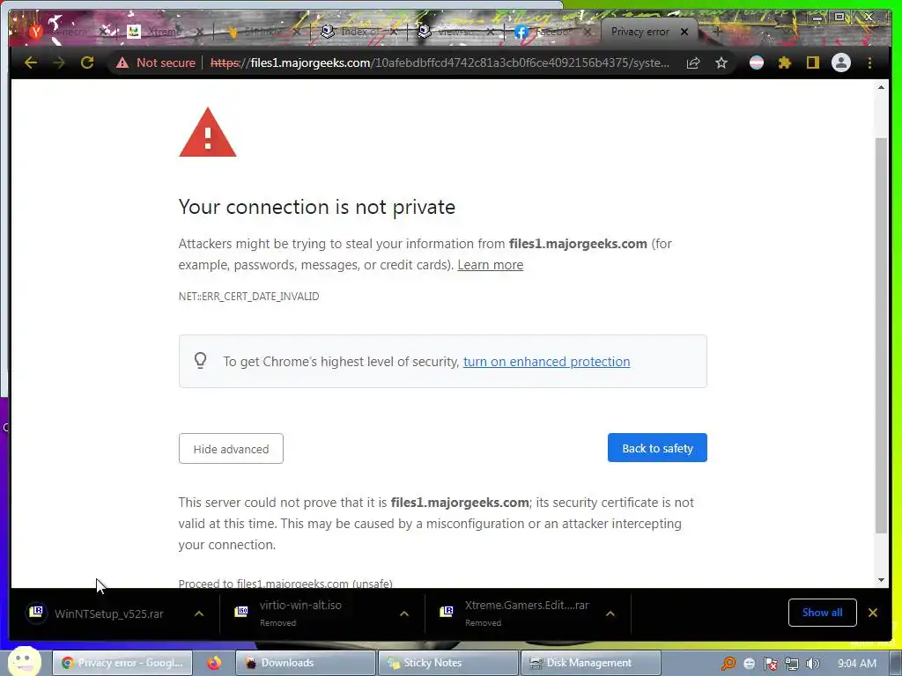Viewport: 902px width, 676px height.
Task: Expand the Xtreme.Gamers.Edit rar download options
Action: (610, 614)
